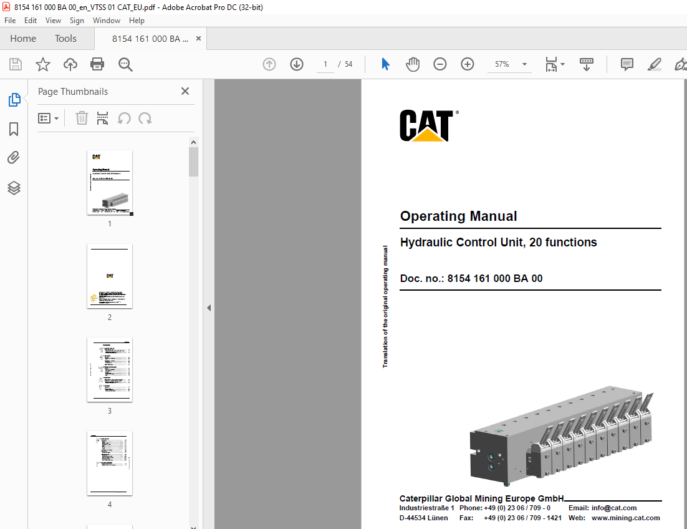Add bookmark with star icon

click(43, 64)
